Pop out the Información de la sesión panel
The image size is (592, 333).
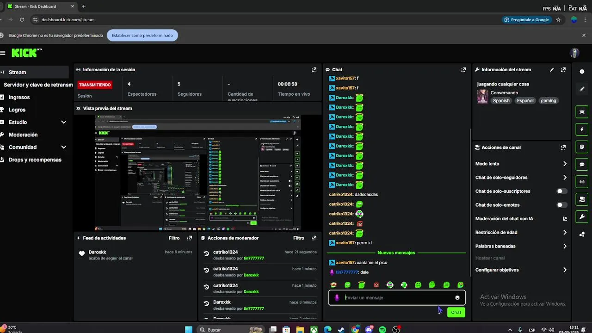coord(314,70)
